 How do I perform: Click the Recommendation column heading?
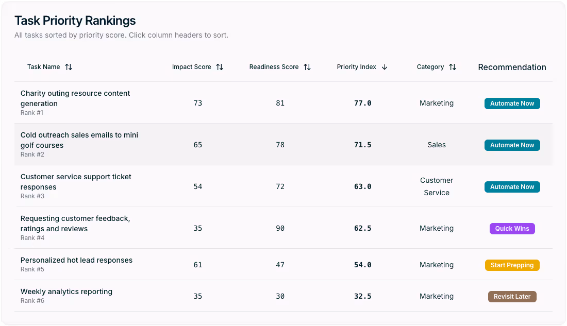tap(512, 67)
